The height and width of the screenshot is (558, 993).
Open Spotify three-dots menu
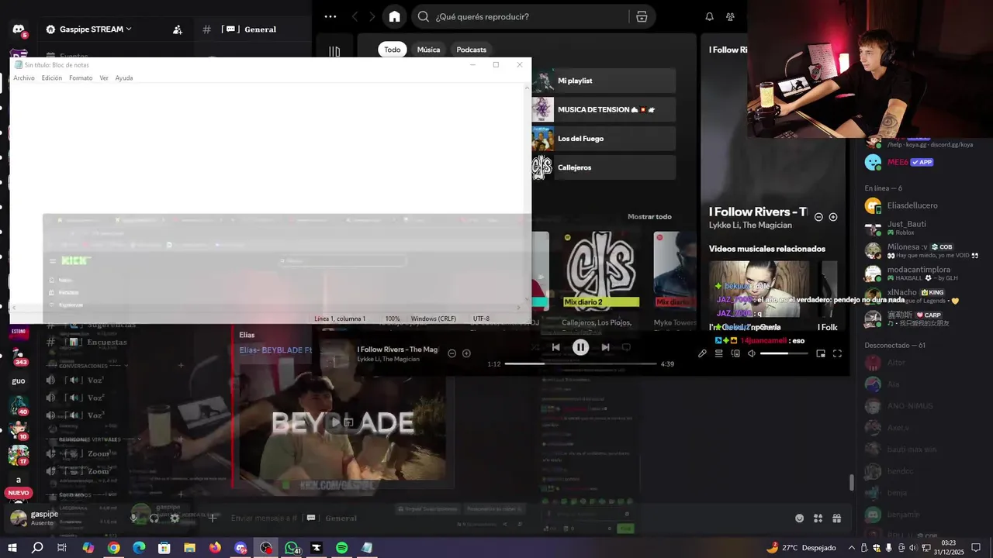tap(330, 16)
